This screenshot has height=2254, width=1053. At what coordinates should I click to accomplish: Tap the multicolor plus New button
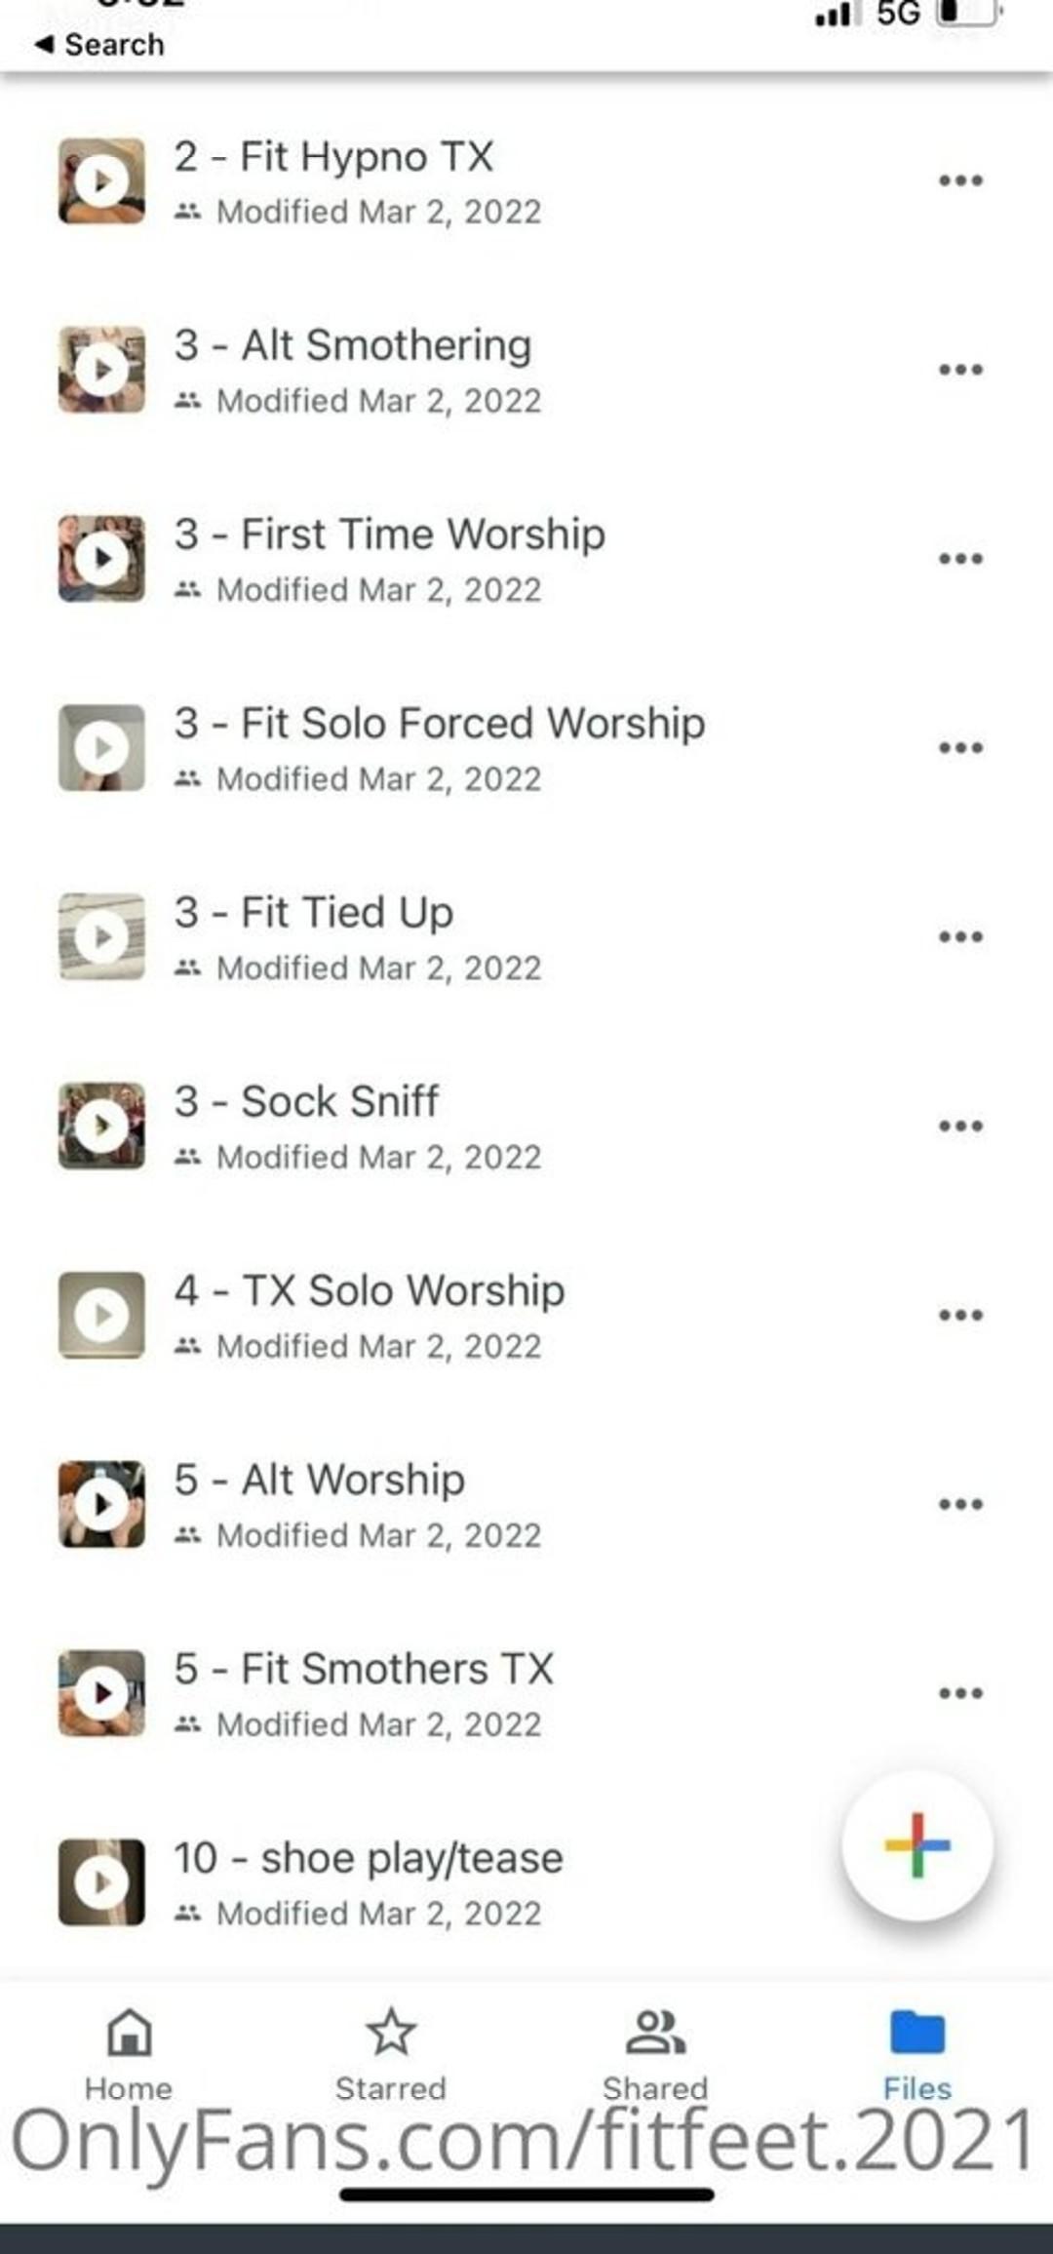pyautogui.click(x=916, y=1845)
